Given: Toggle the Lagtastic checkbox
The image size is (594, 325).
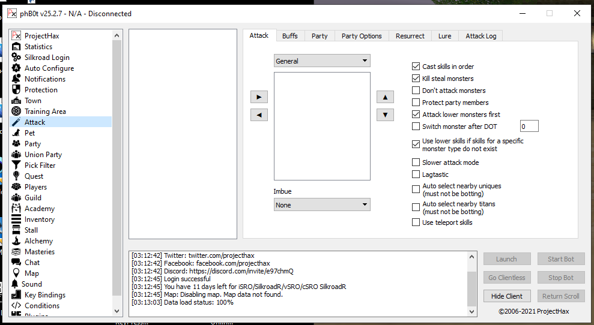Looking at the screenshot, I should coord(416,174).
